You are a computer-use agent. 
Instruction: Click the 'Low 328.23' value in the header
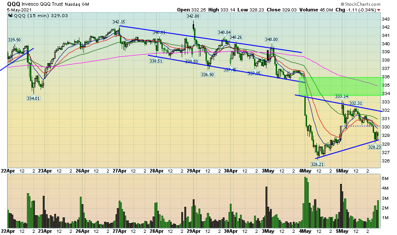coord(251,10)
